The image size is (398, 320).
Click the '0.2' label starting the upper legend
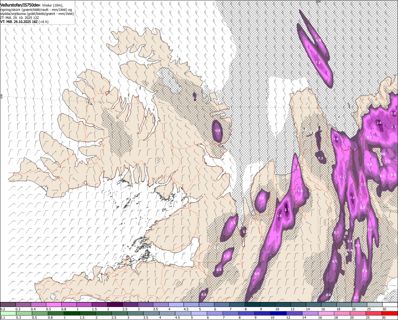click(x=2, y=309)
